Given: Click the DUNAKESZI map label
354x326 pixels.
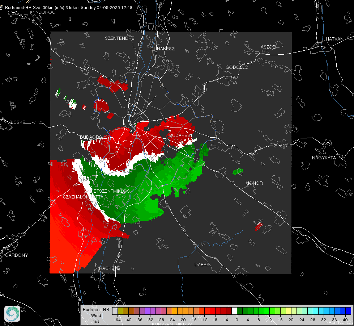Looking at the screenshot, I should point(163,49).
